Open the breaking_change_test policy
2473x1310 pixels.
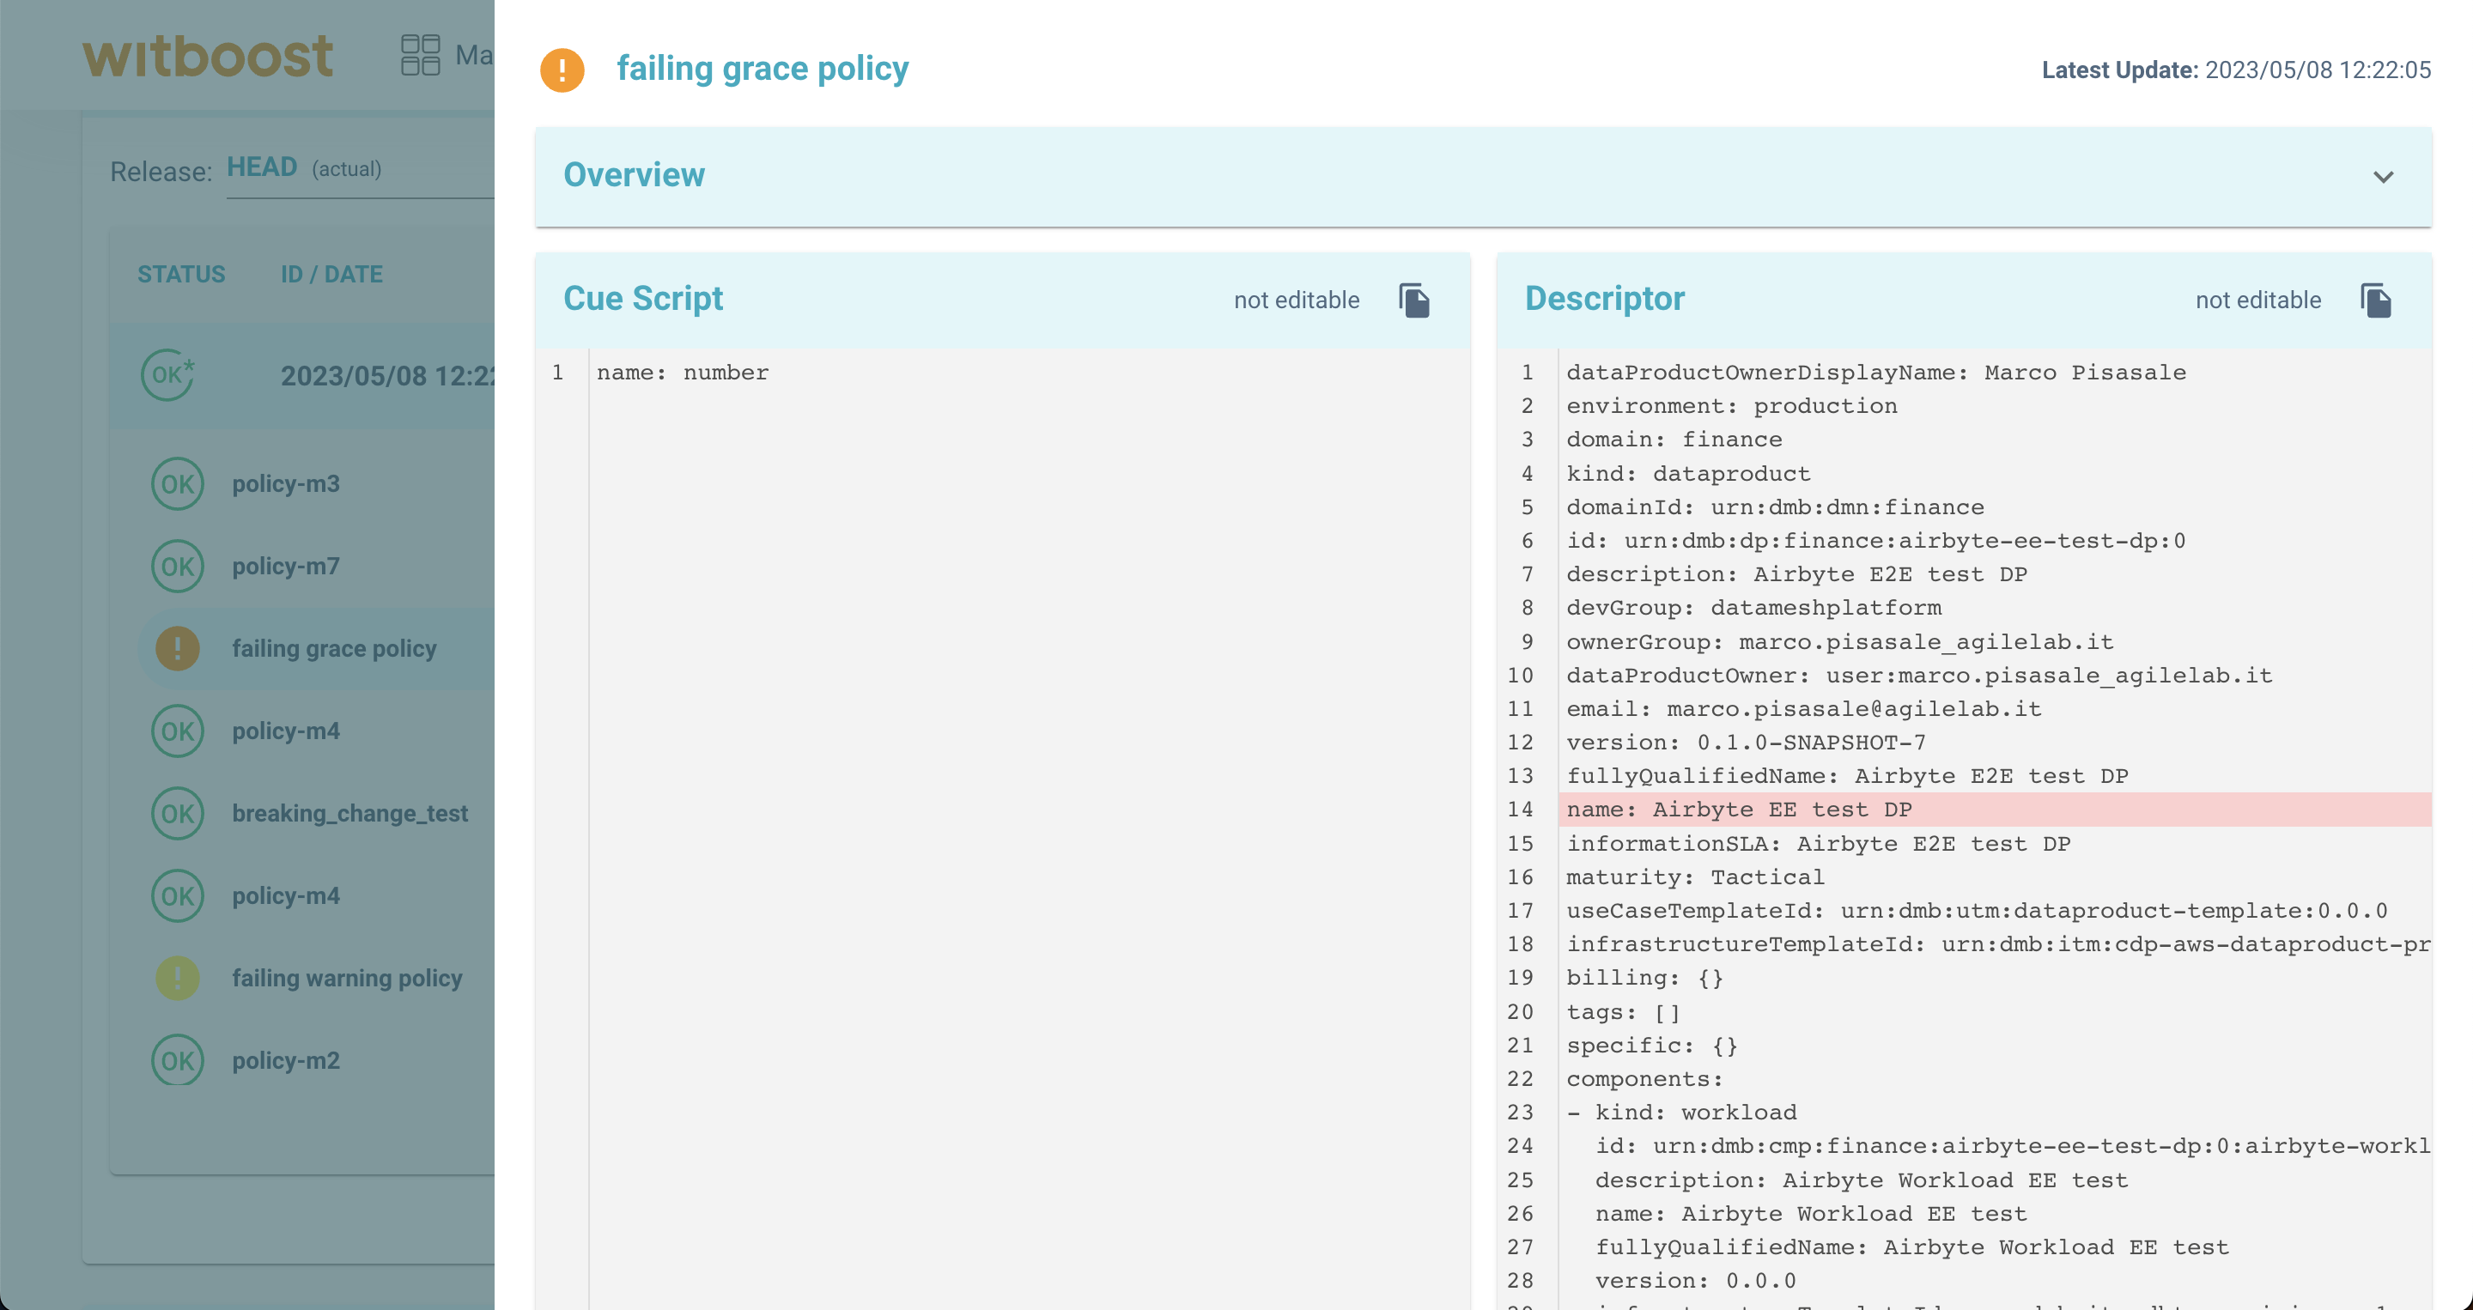(x=349, y=813)
